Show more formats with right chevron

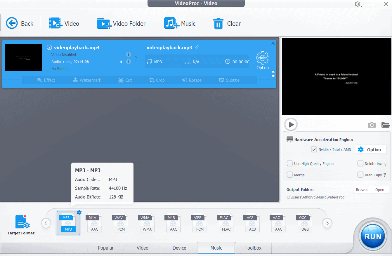click(327, 224)
